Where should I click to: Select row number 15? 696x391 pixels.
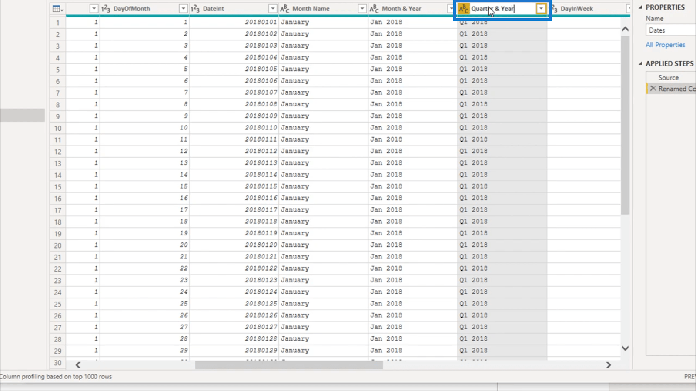pos(57,187)
